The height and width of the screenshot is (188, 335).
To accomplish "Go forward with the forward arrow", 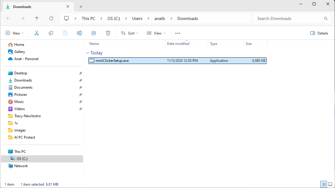I will pyautogui.click(x=23, y=18).
